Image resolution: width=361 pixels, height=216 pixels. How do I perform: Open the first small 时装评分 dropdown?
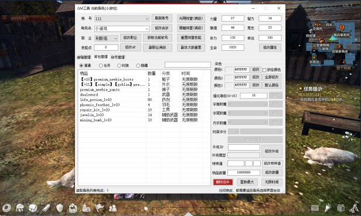coord(233,131)
